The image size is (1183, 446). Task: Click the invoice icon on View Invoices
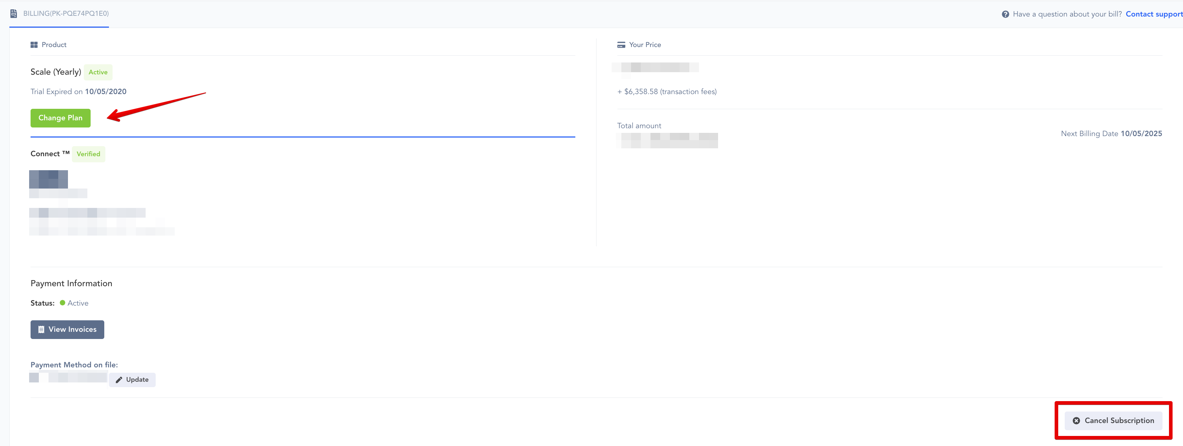(x=41, y=329)
